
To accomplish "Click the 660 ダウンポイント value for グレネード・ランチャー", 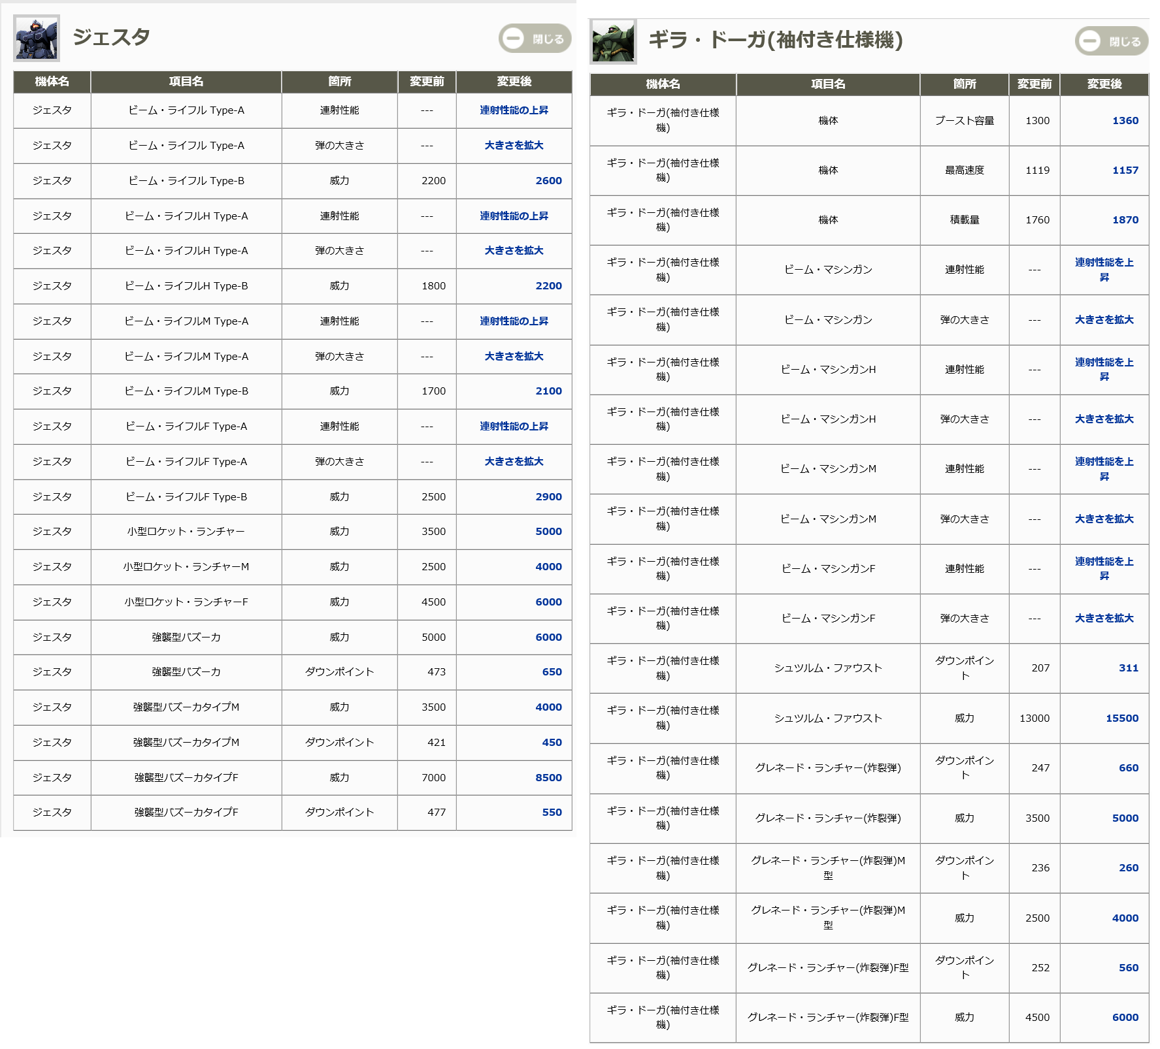I will pos(1128,768).
